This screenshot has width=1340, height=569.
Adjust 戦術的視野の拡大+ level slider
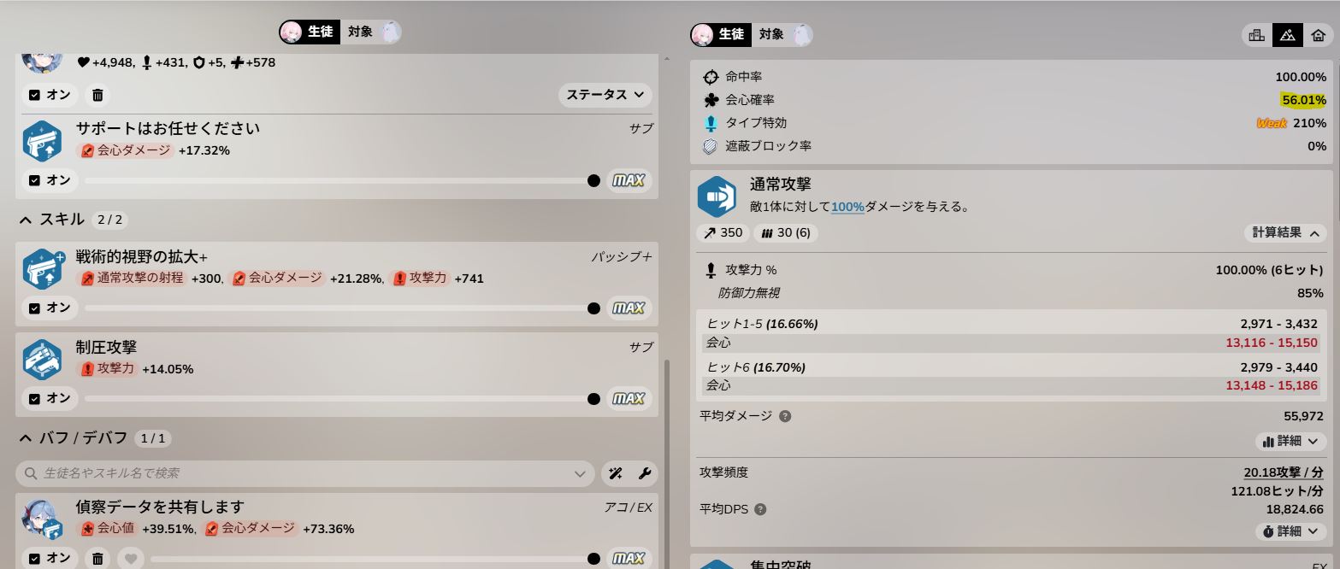tap(342, 308)
